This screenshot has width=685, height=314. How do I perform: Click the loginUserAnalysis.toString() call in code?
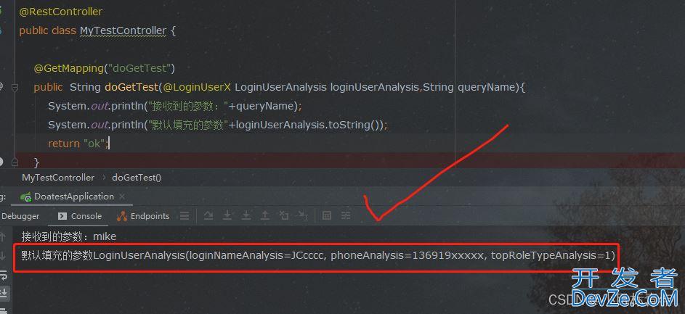309,125
